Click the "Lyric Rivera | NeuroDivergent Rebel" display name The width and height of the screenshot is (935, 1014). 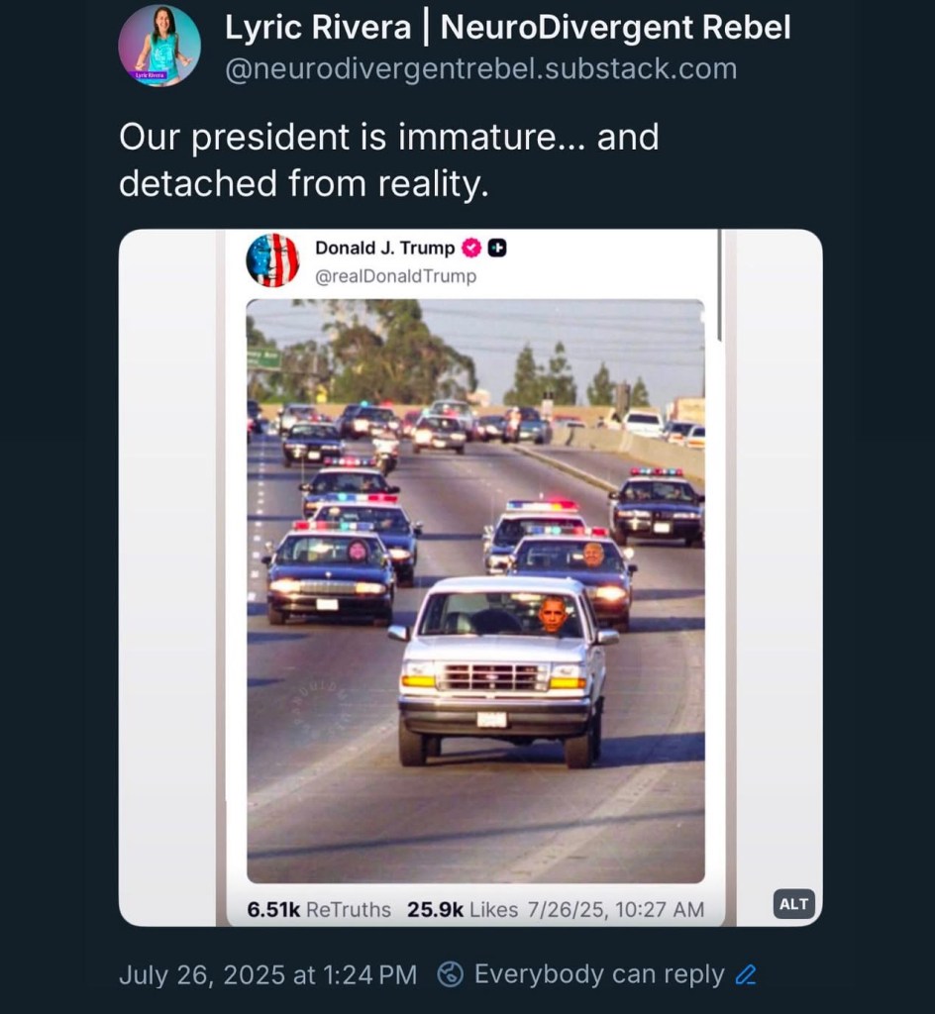(507, 28)
